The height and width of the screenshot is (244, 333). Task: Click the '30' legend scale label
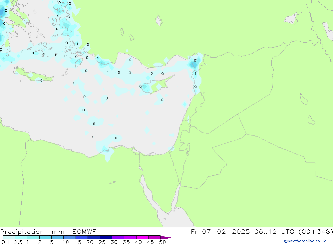tap(114, 242)
